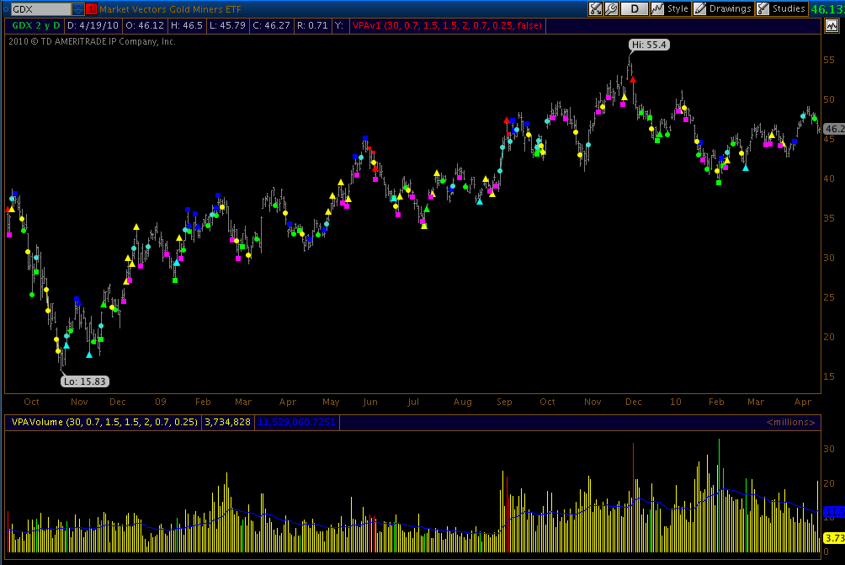
Task: Click the blue 11,529,868.7251 average value
Action: (296, 422)
